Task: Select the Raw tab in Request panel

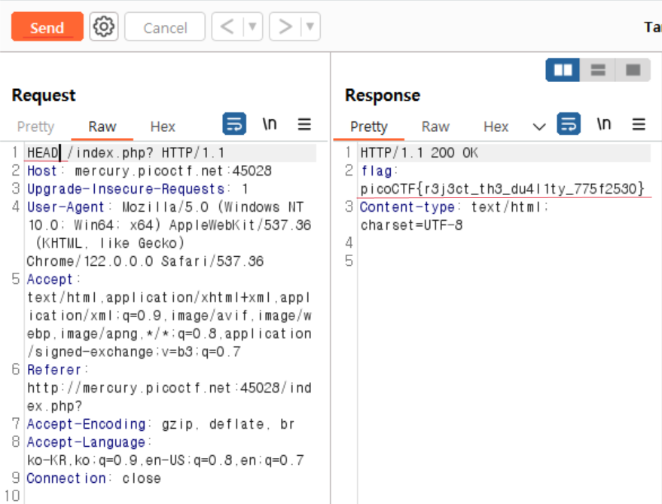Action: pyautogui.click(x=102, y=127)
